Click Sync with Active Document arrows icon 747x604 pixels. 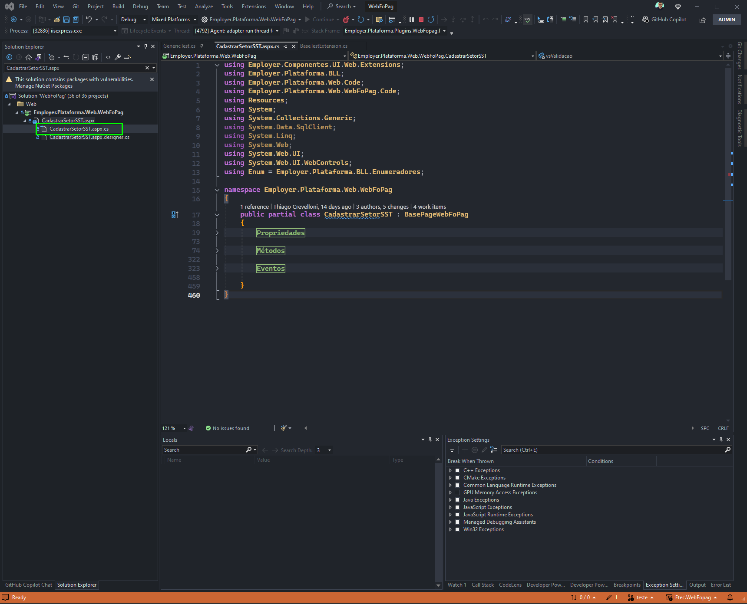click(66, 57)
